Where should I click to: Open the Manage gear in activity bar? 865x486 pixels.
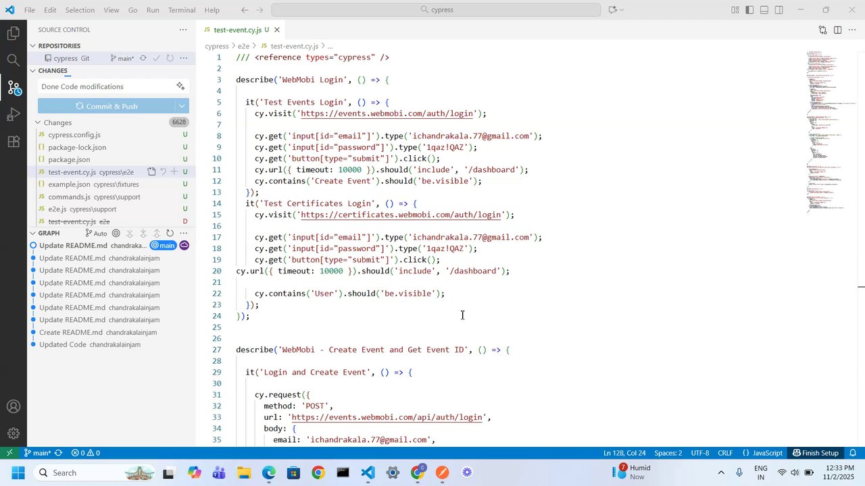pos(13,434)
